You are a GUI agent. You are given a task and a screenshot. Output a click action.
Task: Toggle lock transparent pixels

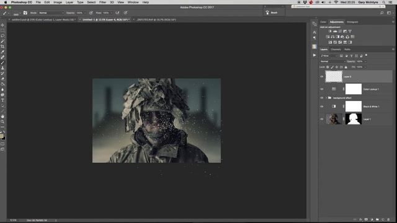(328, 67)
